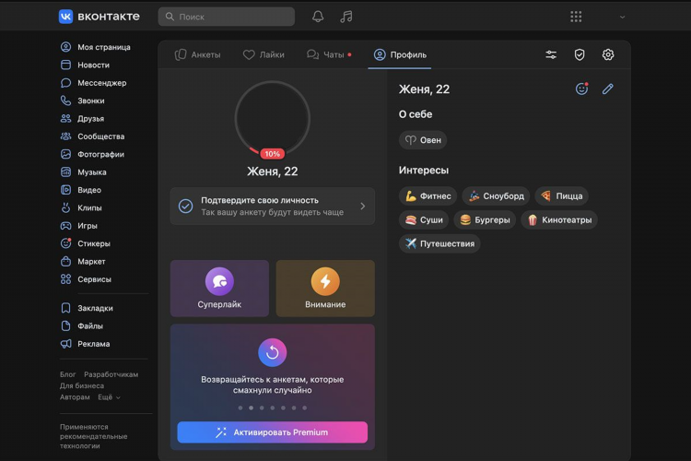Click the Суперлайк card
The image size is (691, 461).
pos(219,288)
